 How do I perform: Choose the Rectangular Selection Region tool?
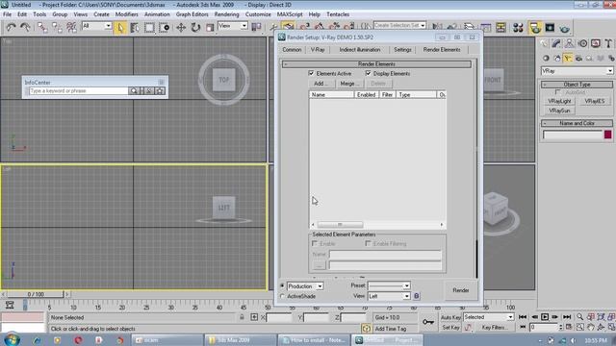coord(149,28)
